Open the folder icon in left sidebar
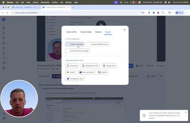 (x=4, y=33)
